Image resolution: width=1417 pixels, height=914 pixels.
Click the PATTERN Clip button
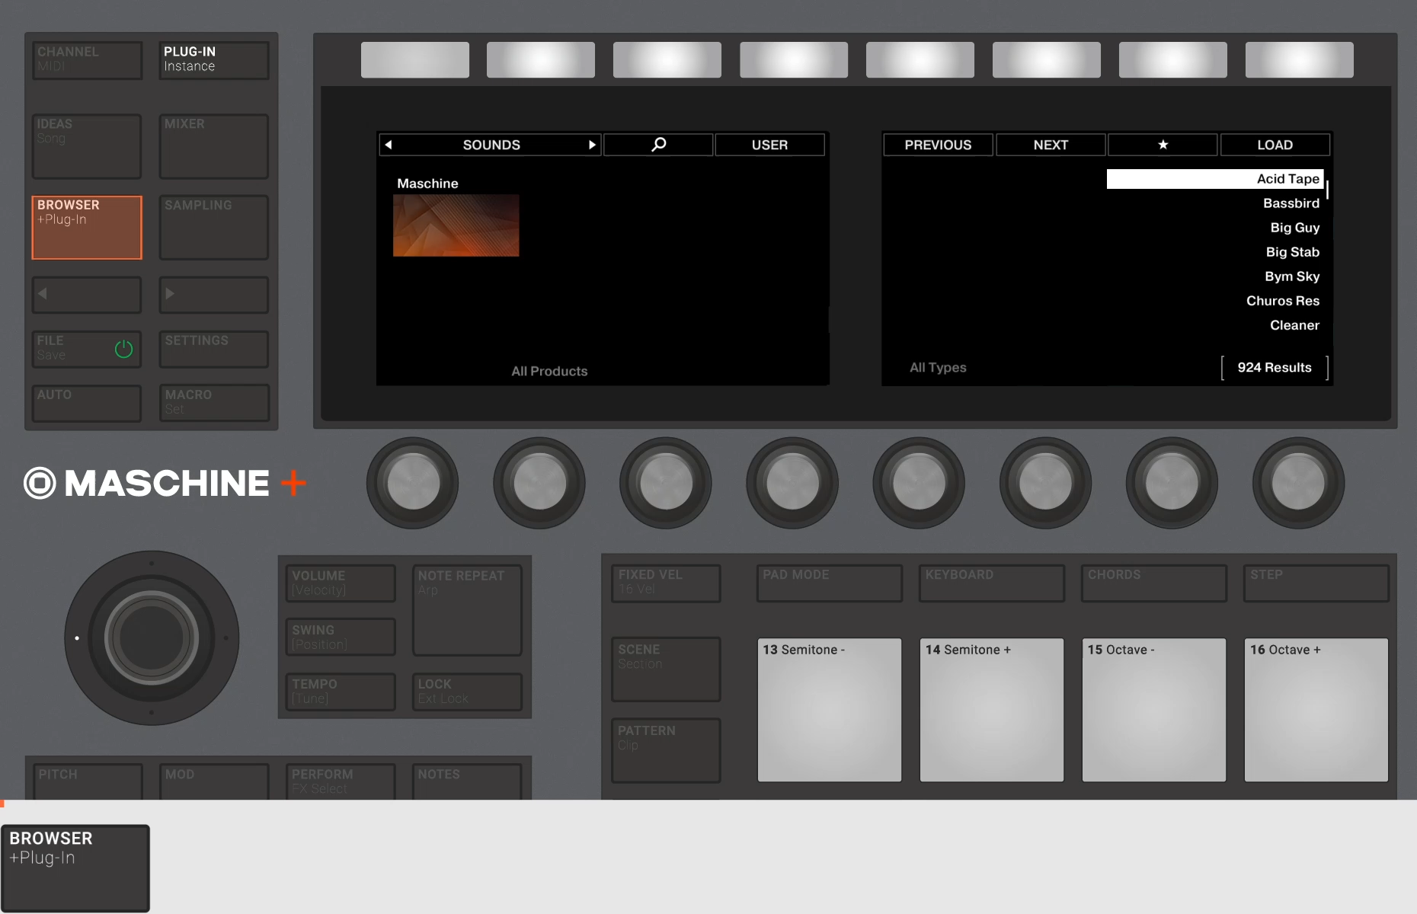[x=666, y=750]
